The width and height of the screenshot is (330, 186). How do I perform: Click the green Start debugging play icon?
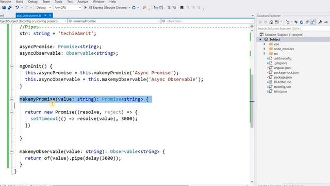point(86,8)
